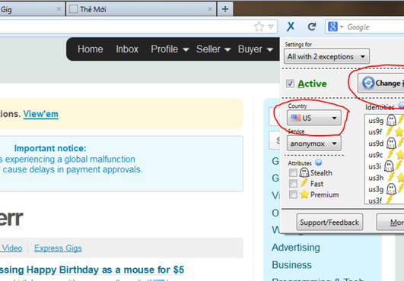This screenshot has width=404, height=281.
Task: Click the More button in anonymoX panel
Action: click(x=390, y=222)
